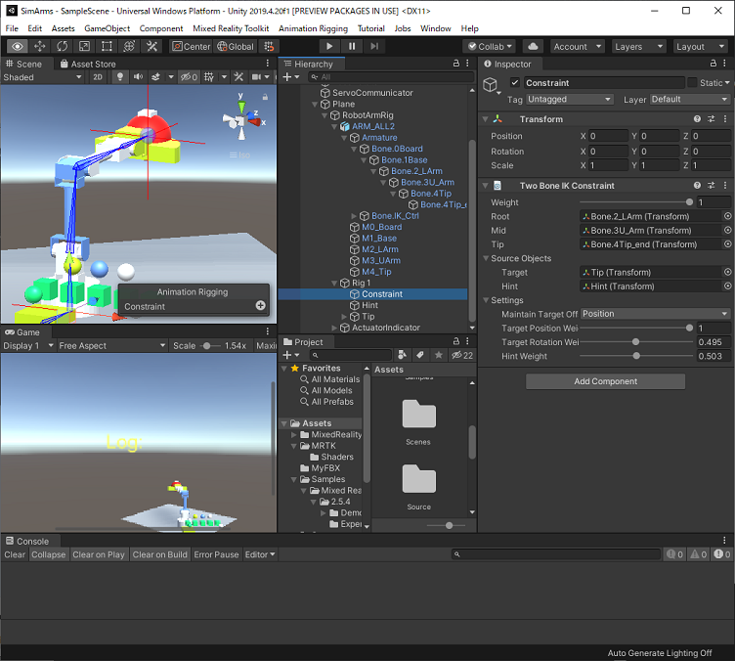Adjust the Target Rotation Weight slider
This screenshot has height=661, width=735.
635,342
